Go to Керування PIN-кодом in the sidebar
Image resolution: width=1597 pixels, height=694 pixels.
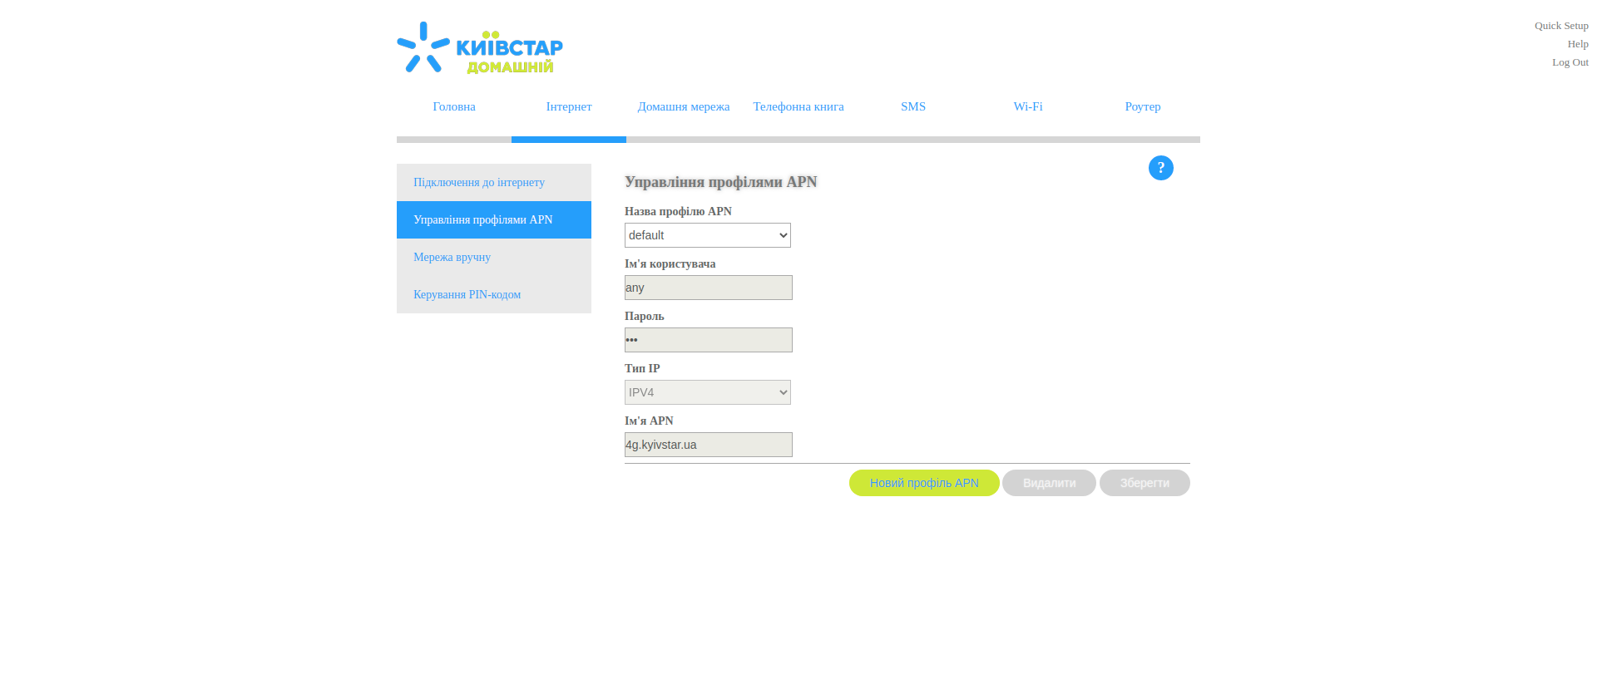click(x=467, y=294)
